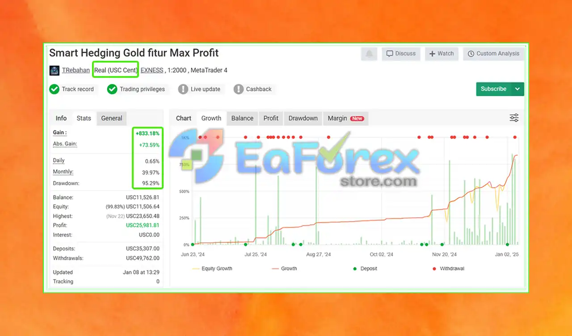Open the TRebahan profile link
The height and width of the screenshot is (336, 572).
point(76,70)
